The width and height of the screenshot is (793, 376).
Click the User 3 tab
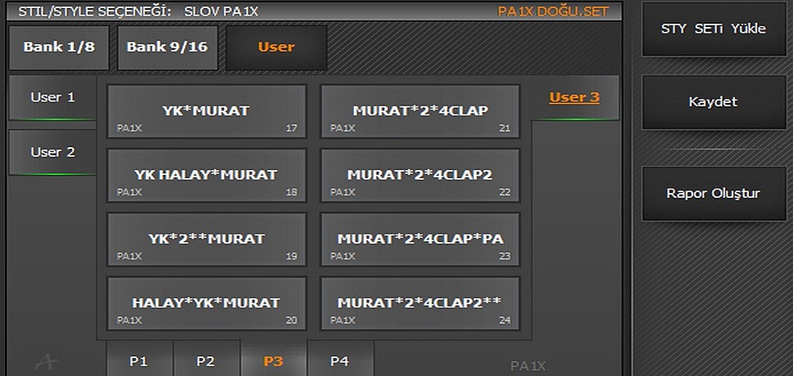(574, 98)
